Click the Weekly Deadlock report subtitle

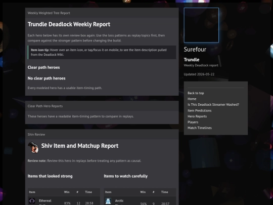tap(201, 65)
